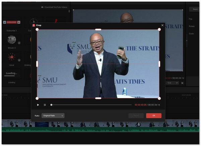The width and height of the screenshot is (201, 146).
Task: Click the top-right crop corner handle
Action: [x=159, y=29]
